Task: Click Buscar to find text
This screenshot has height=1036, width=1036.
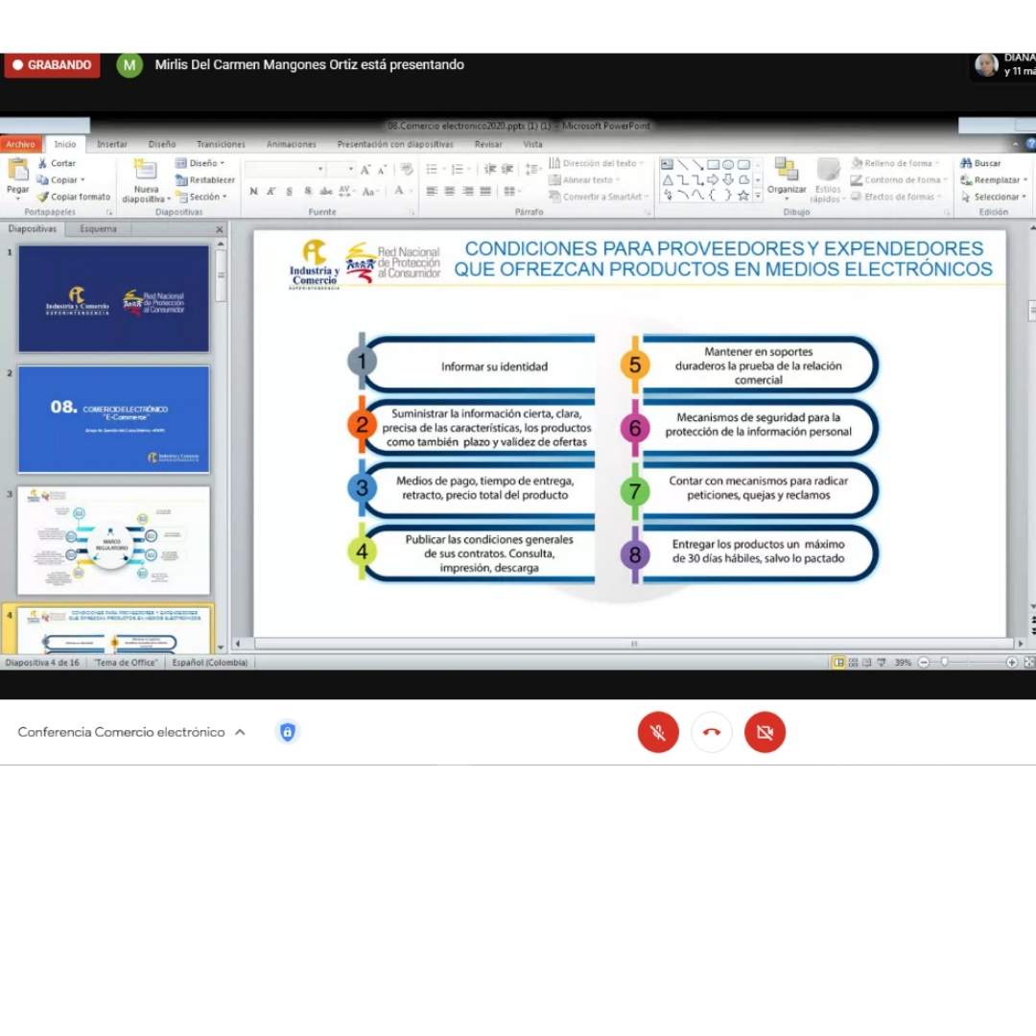Action: click(980, 163)
